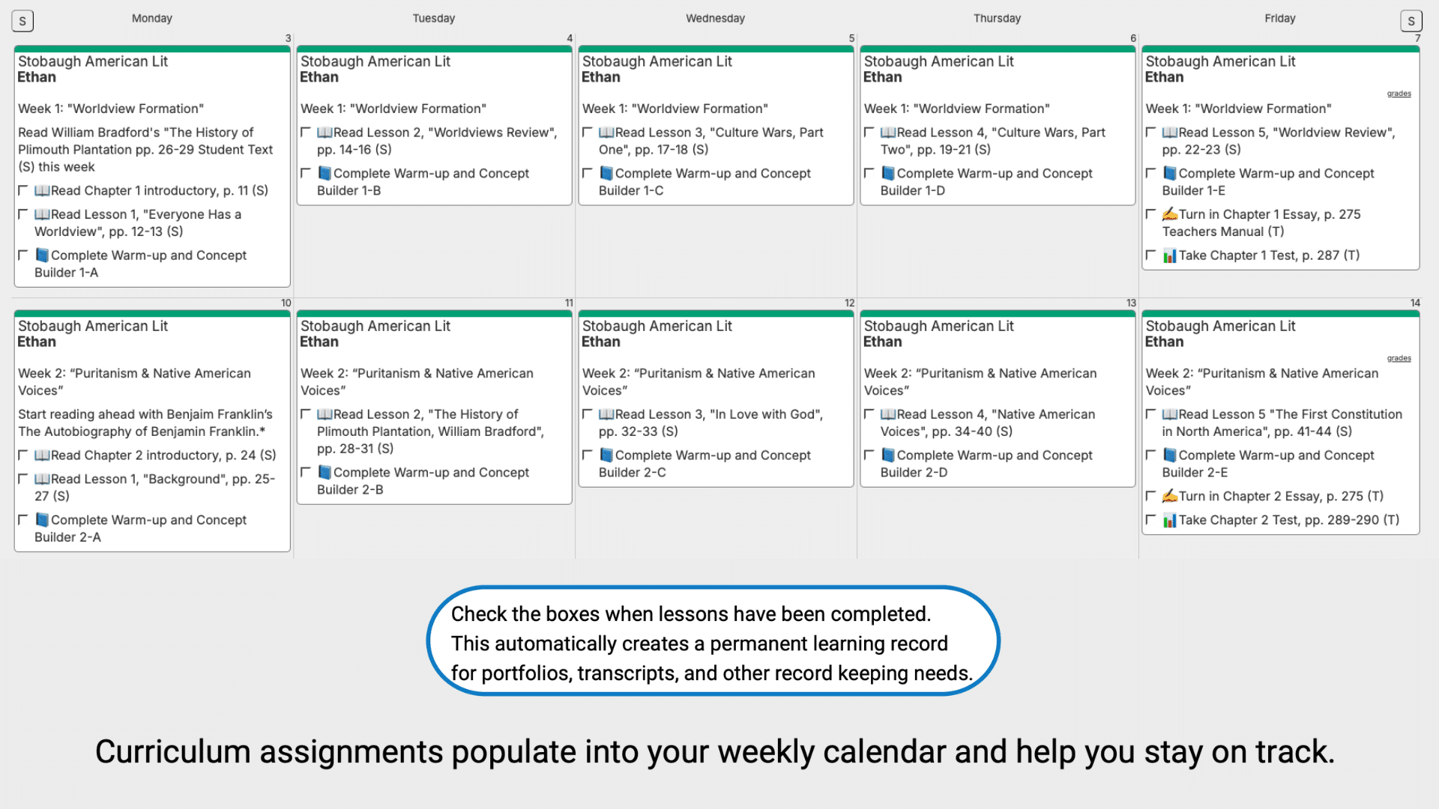
Task: Click the bar chart icon for Chapter 2 Test
Action: [1169, 520]
